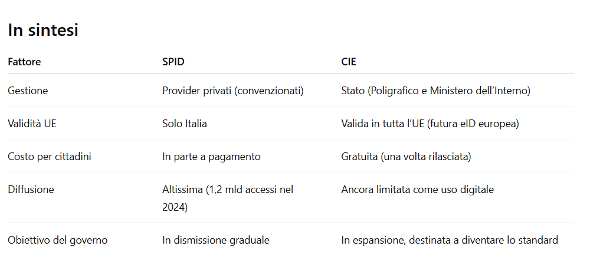This screenshot has width=590, height=266.
Task: Click 'Provider privati (convenzionati)' cell
Action: click(233, 91)
